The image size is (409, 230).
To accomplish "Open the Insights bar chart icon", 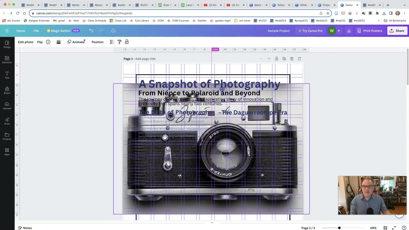I will click(349, 31).
